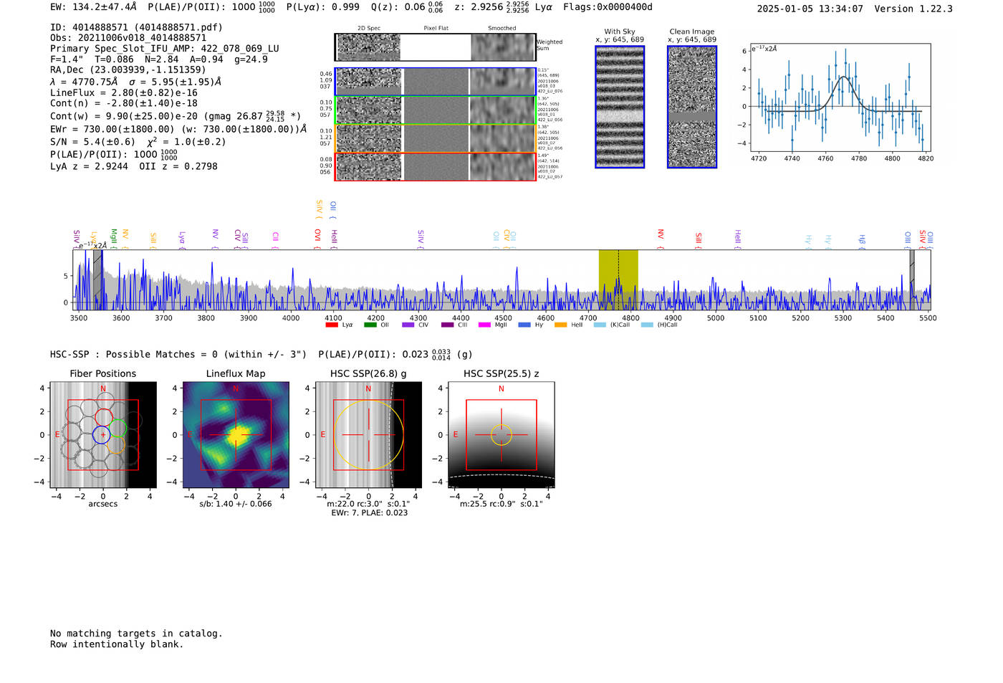
Task: Select the Weighted Sum 2D spectrum strip
Action: click(x=435, y=47)
